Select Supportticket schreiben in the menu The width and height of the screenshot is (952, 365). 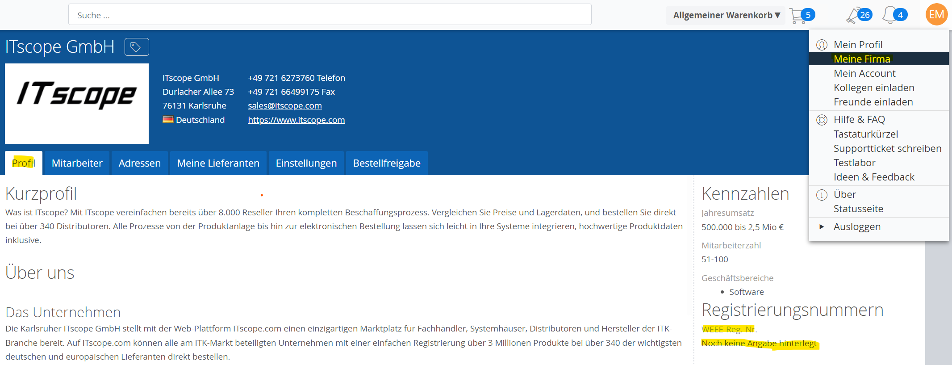(x=887, y=148)
